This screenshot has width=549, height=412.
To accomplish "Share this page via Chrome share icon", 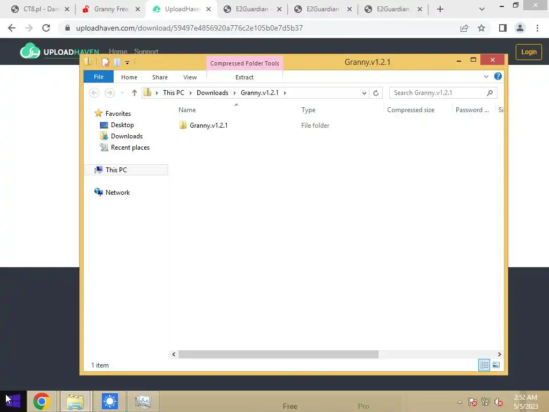I will [x=464, y=28].
